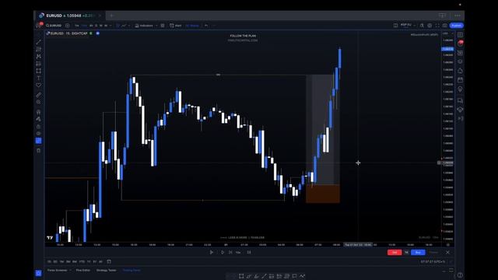
Task: Redo the chart action
Action: click(213, 26)
